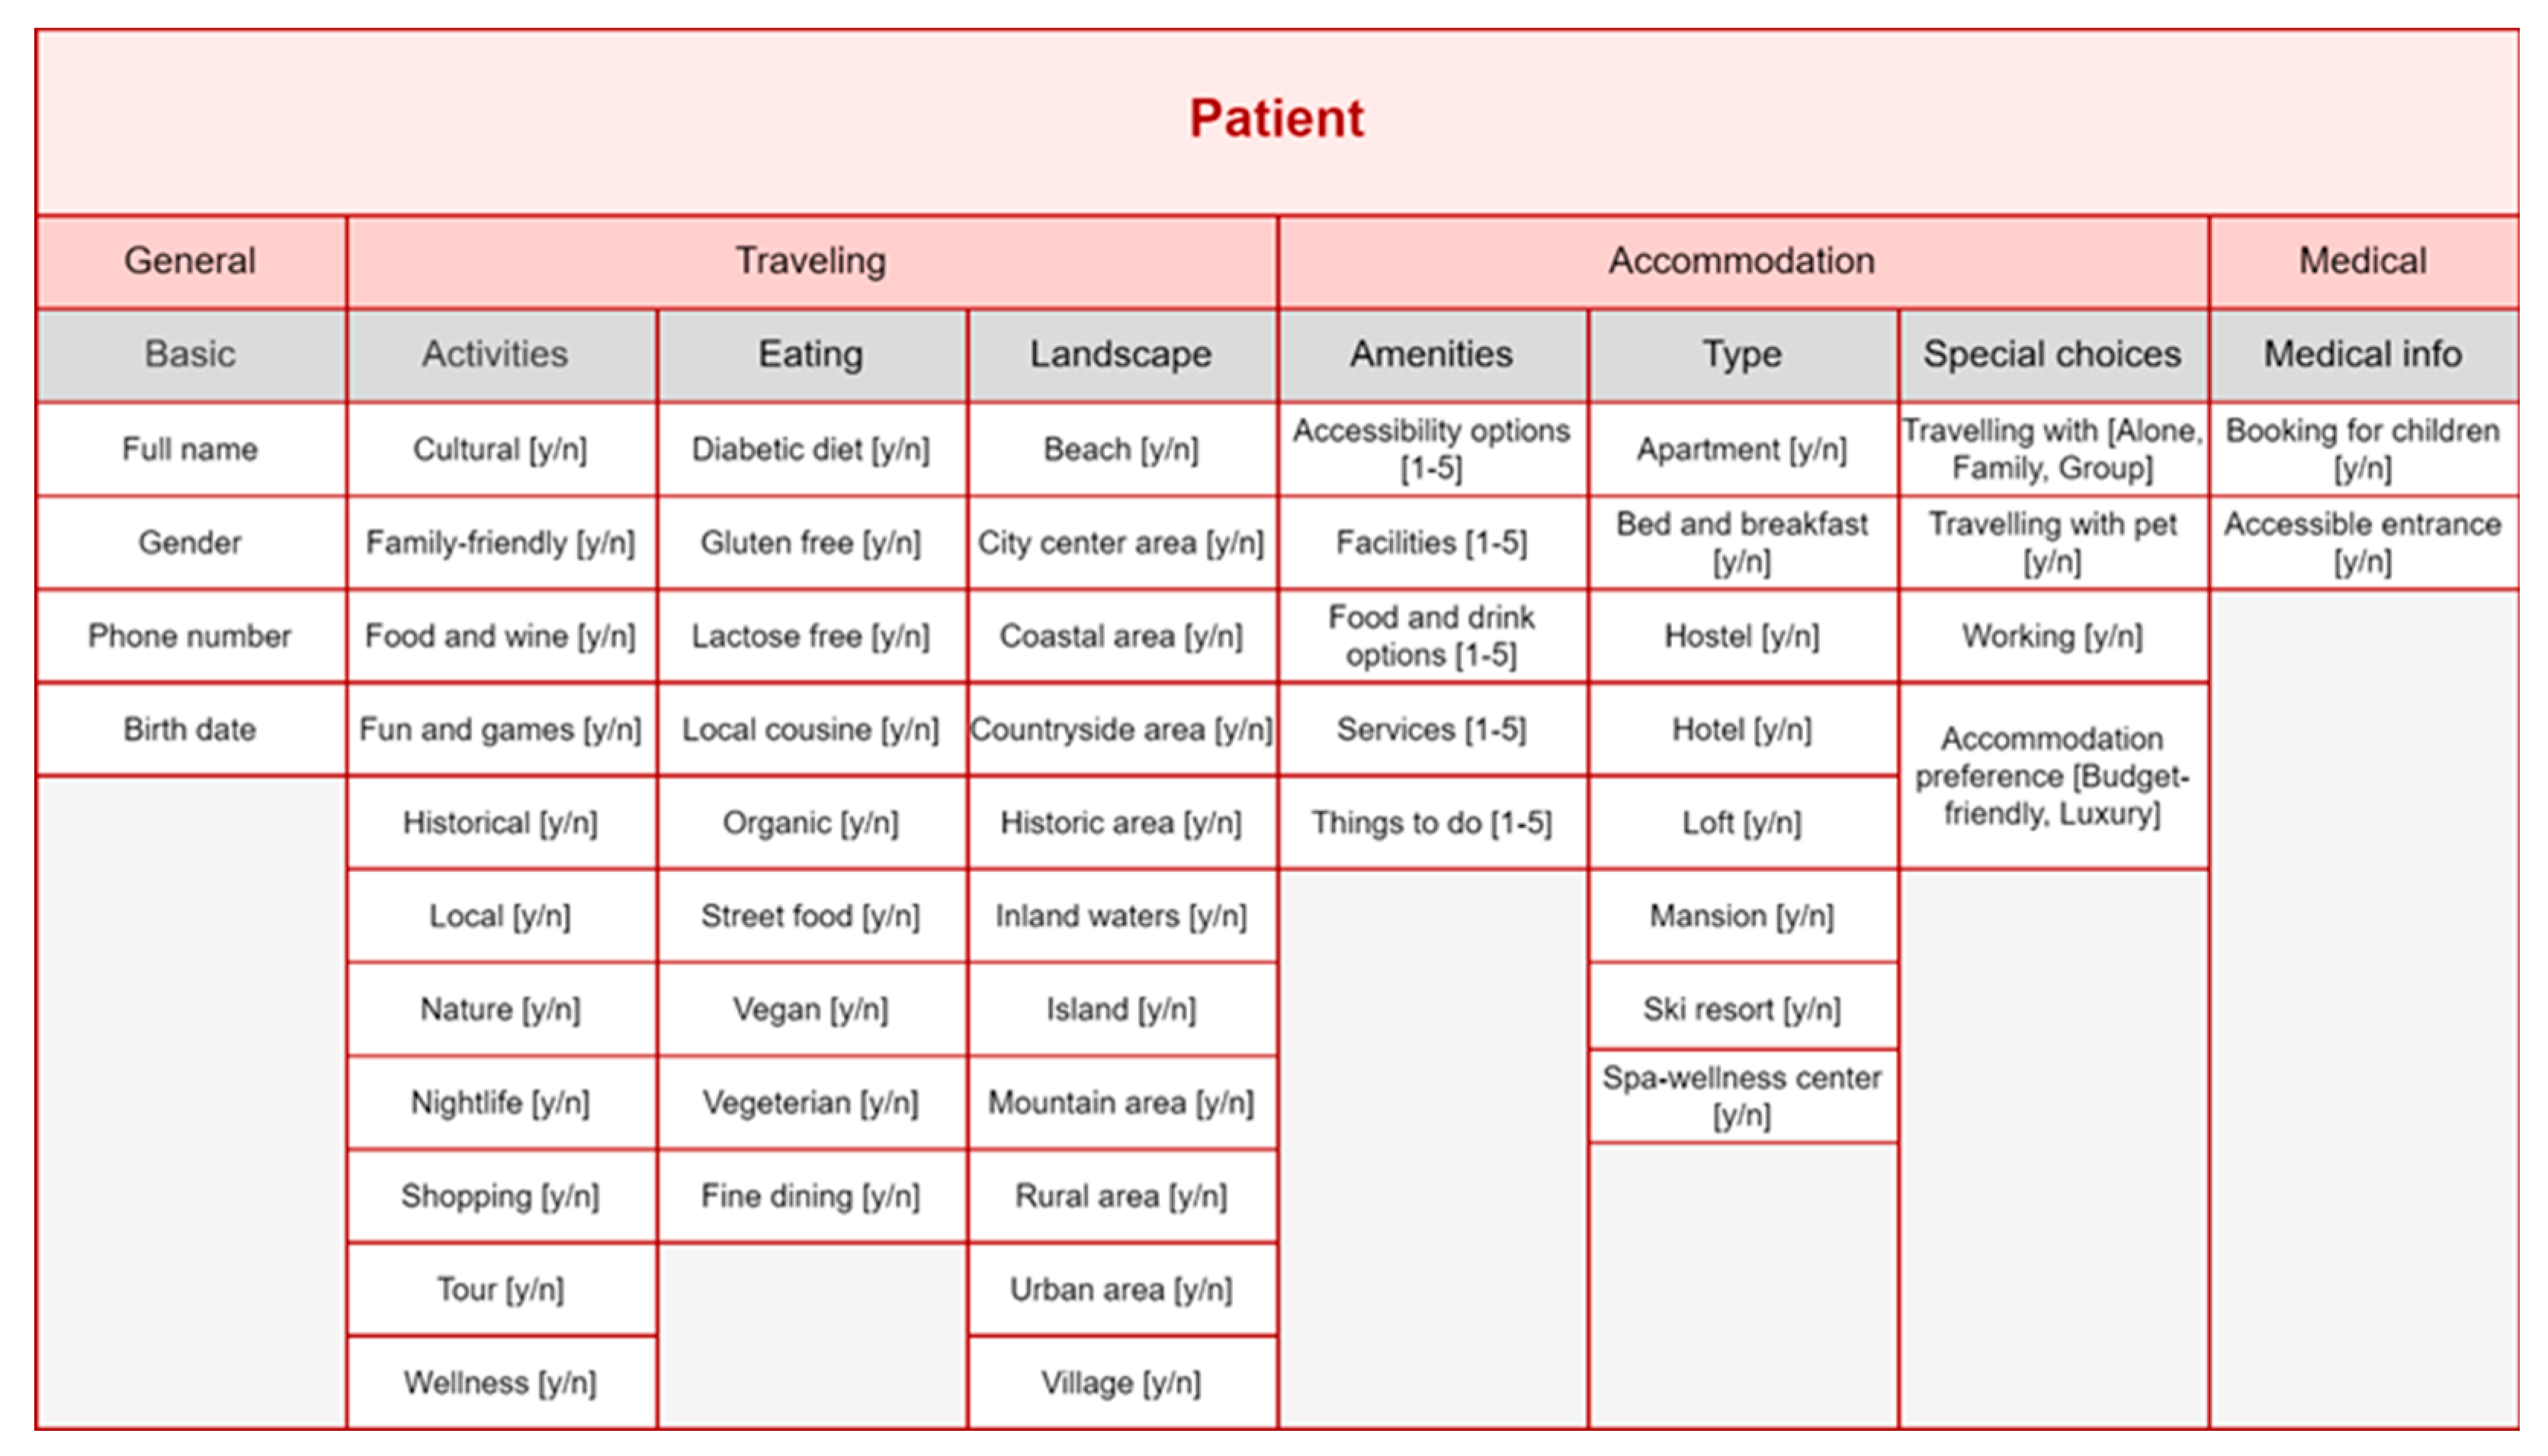
Task: Select the General category header
Action: coord(190,261)
